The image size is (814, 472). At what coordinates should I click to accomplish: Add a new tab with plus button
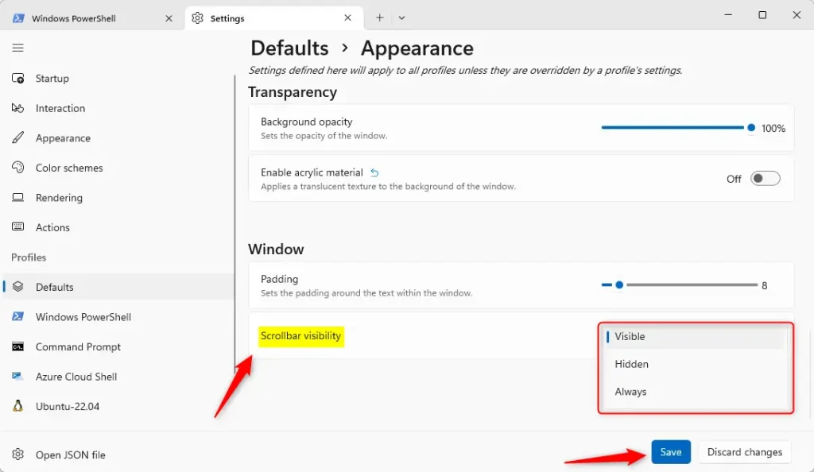click(x=379, y=17)
